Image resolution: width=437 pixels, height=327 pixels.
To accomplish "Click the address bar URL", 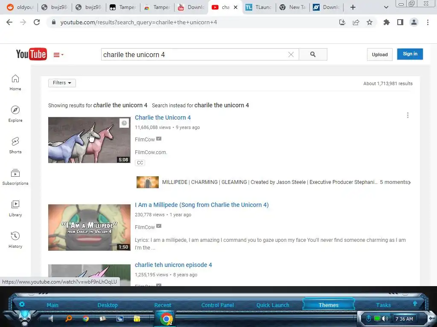I will [x=139, y=22].
